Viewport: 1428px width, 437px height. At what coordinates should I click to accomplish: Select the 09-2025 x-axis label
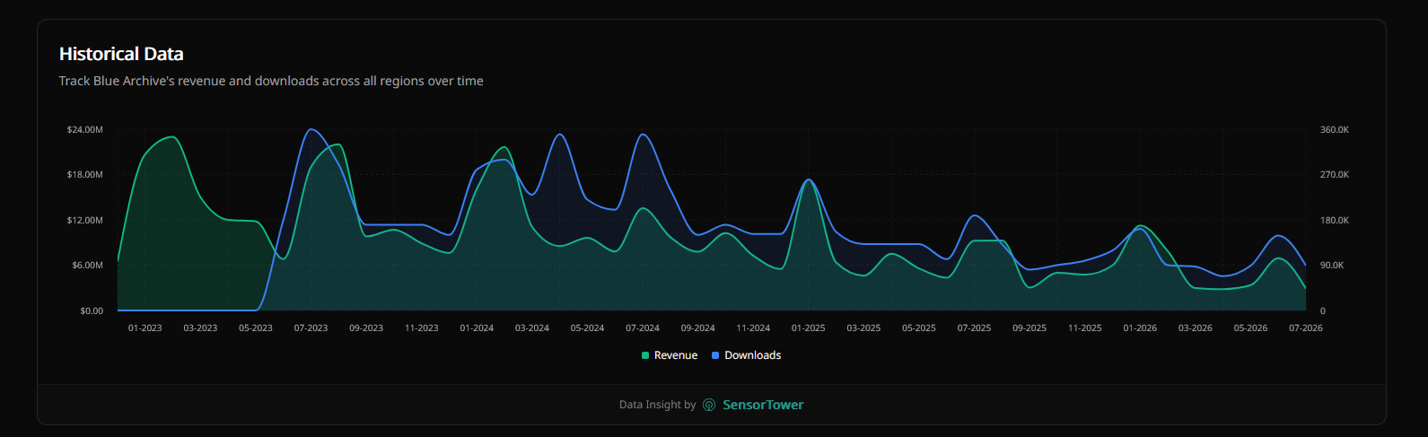point(1029,328)
